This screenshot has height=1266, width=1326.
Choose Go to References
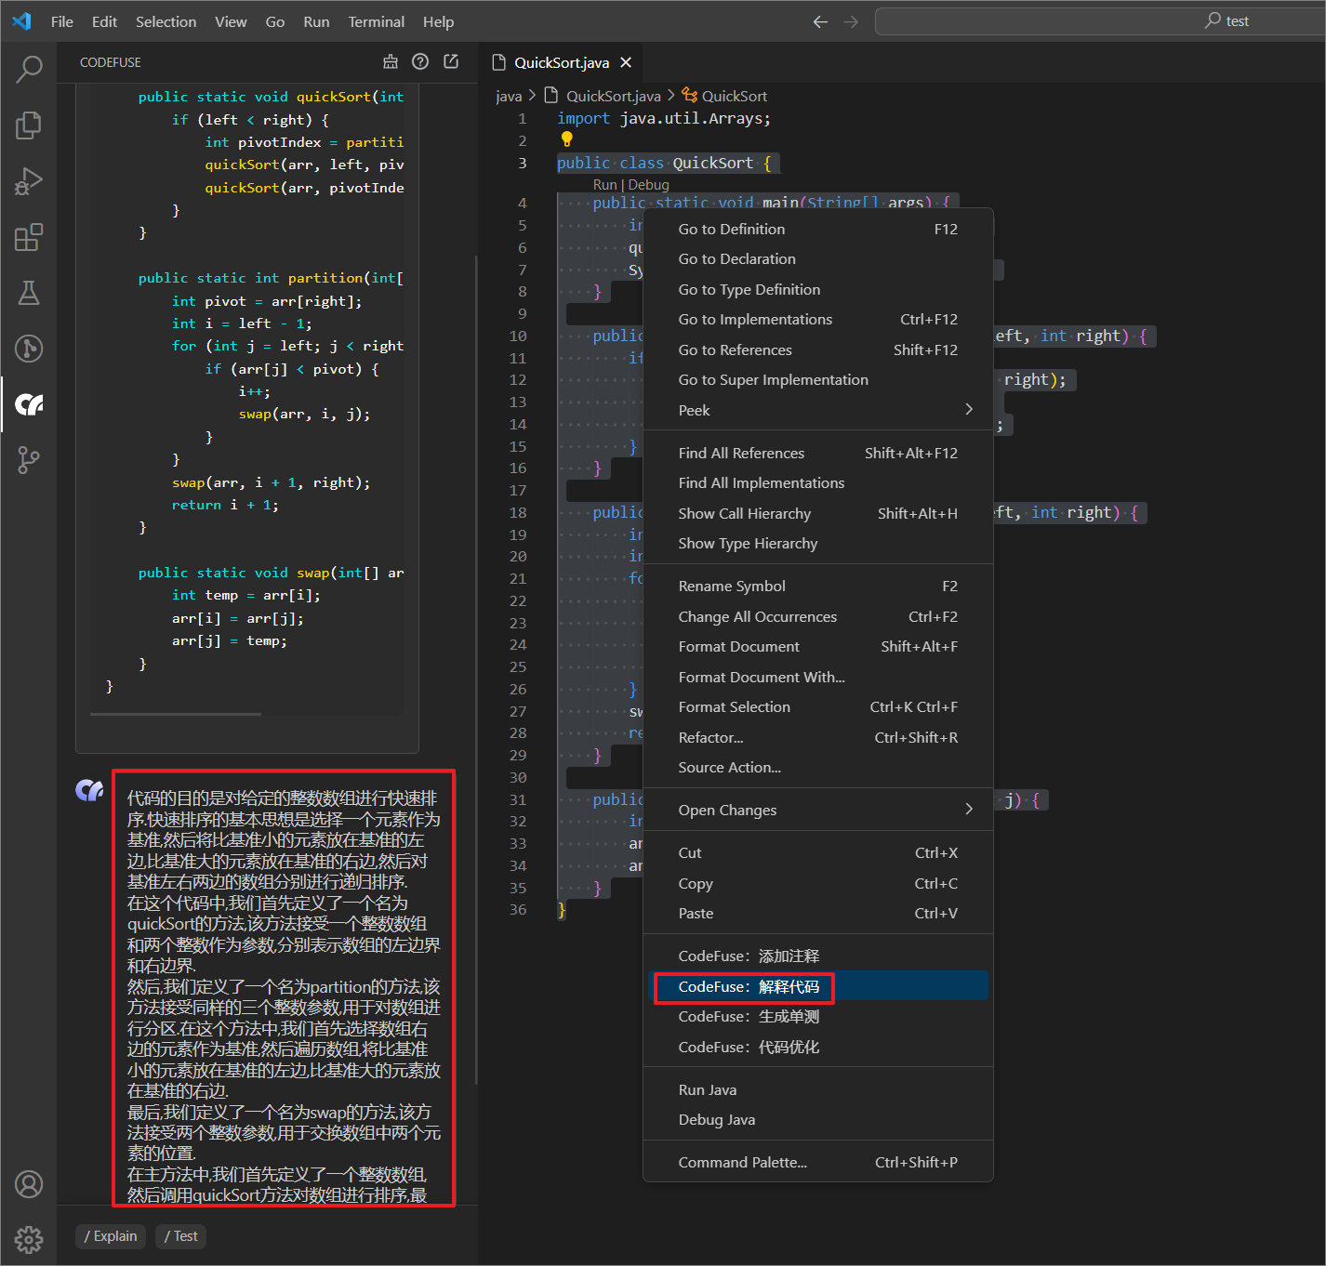[x=818, y=349]
